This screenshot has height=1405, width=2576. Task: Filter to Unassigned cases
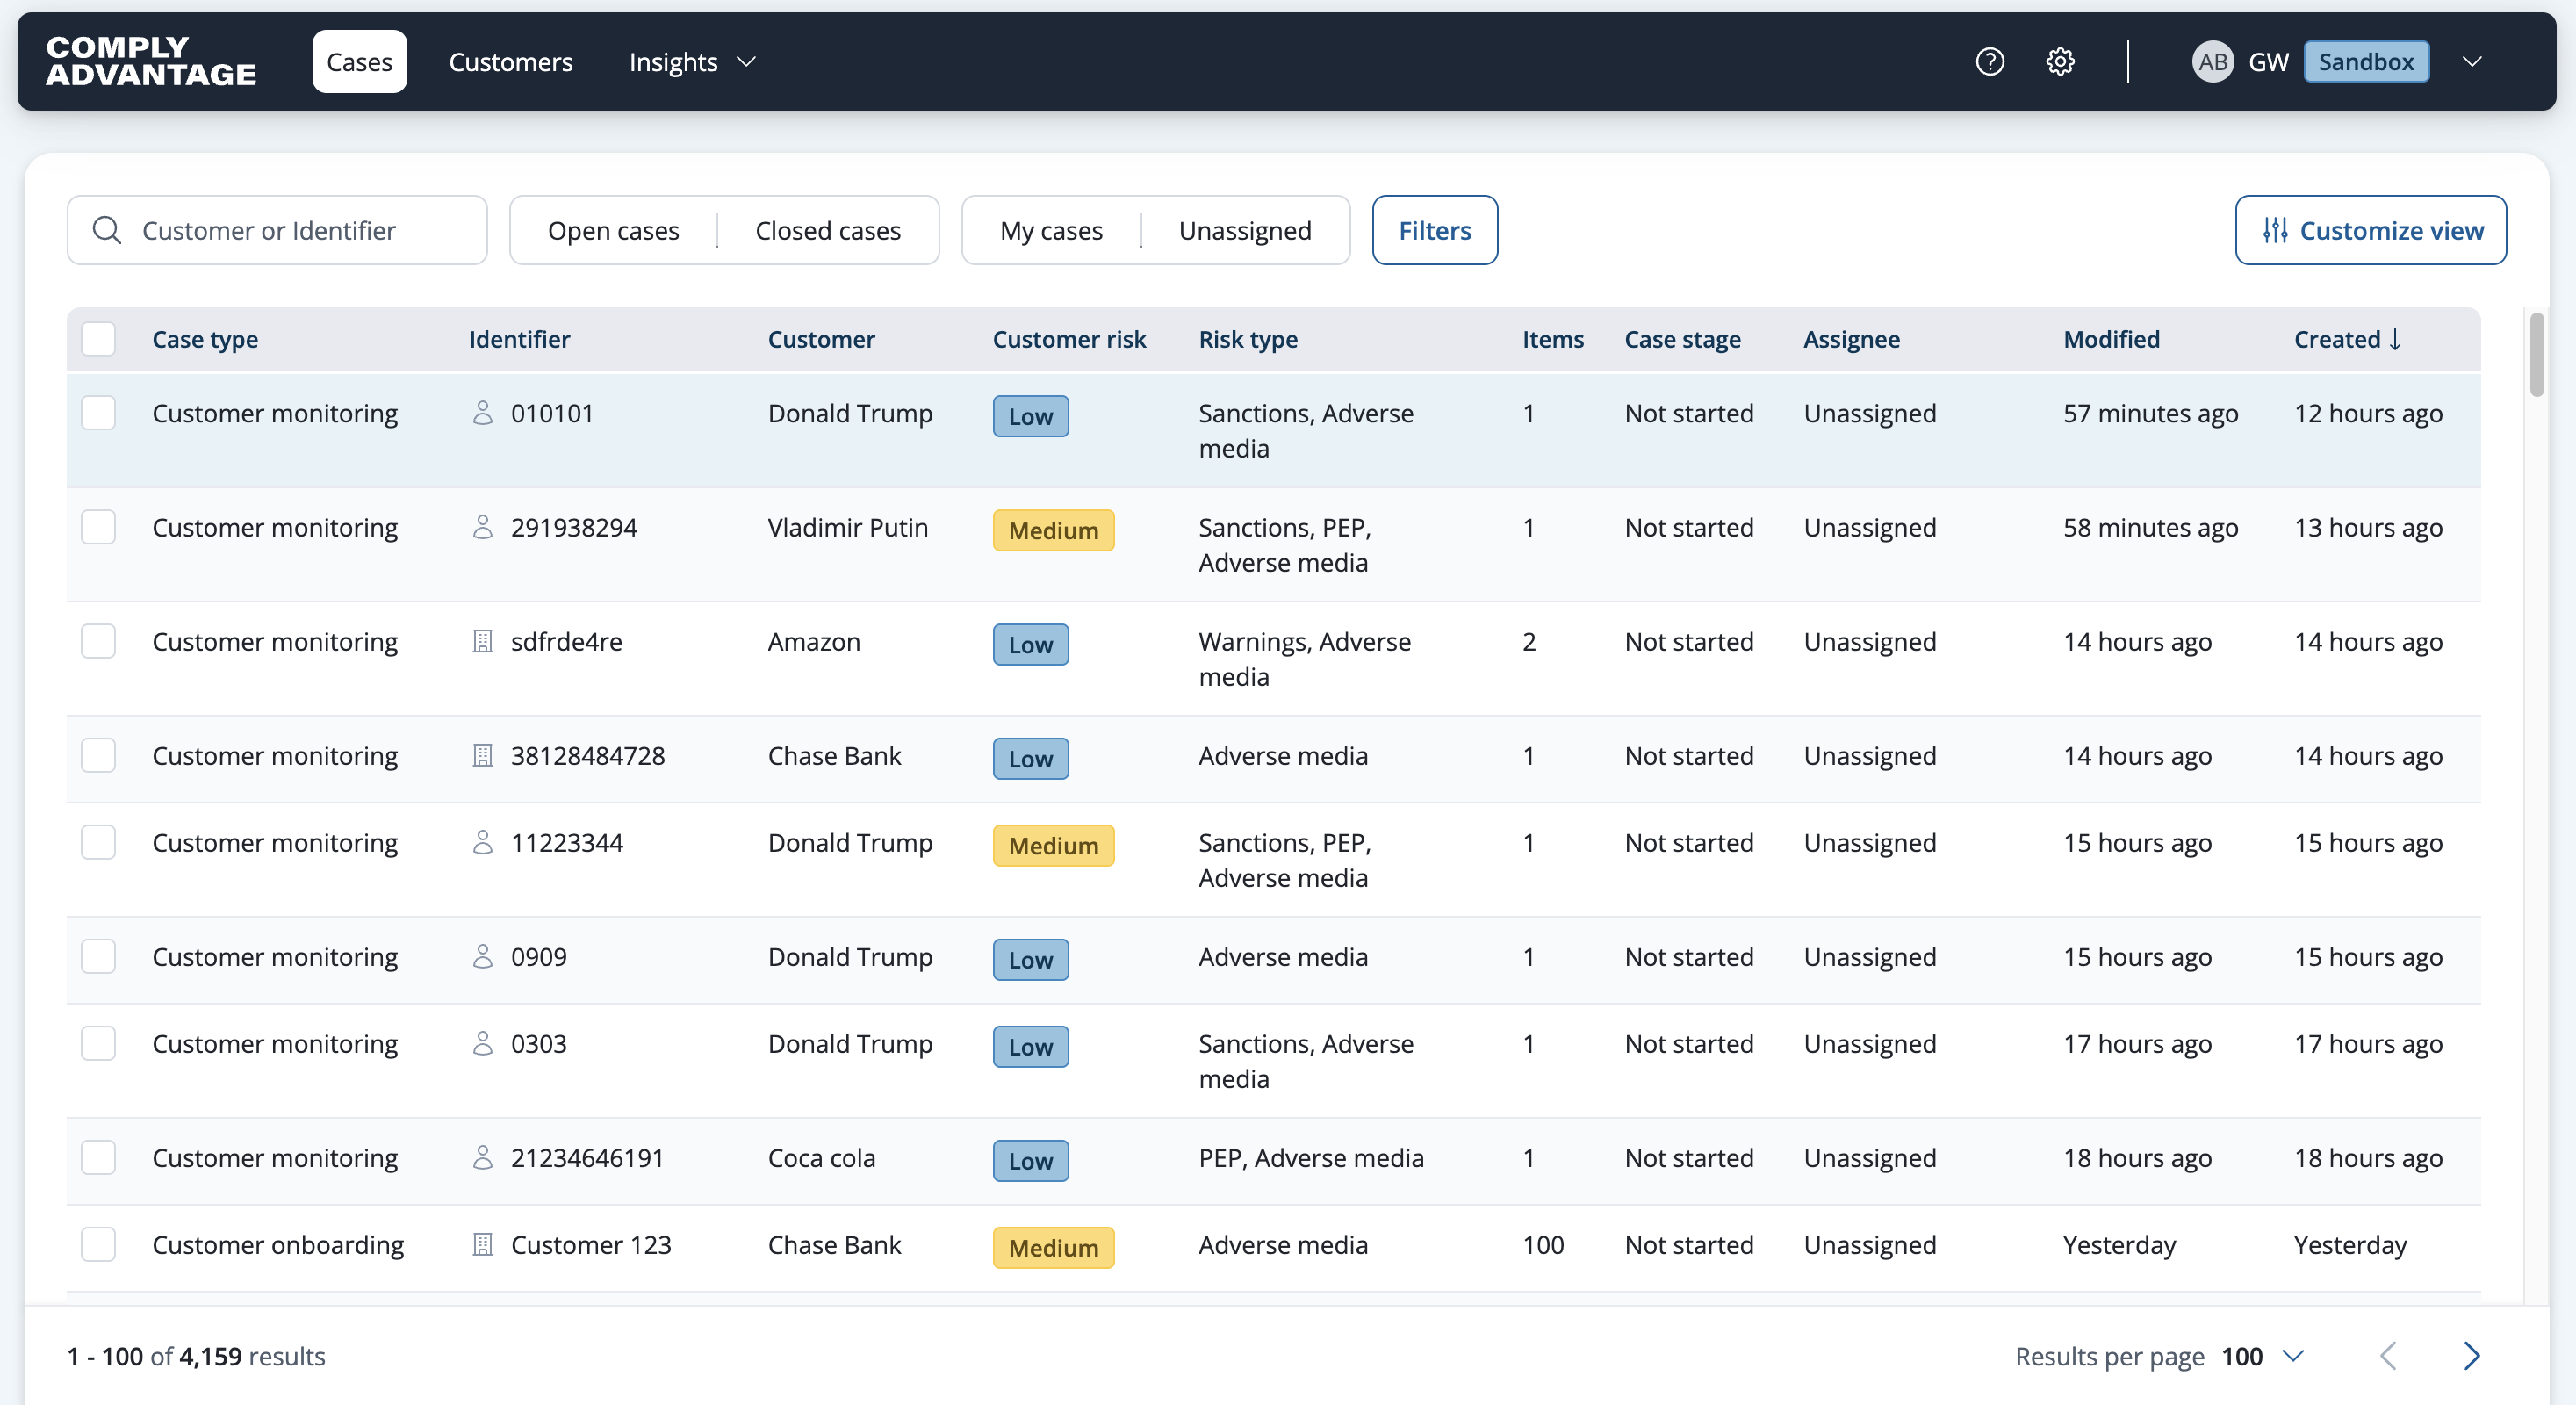pyautogui.click(x=1245, y=230)
